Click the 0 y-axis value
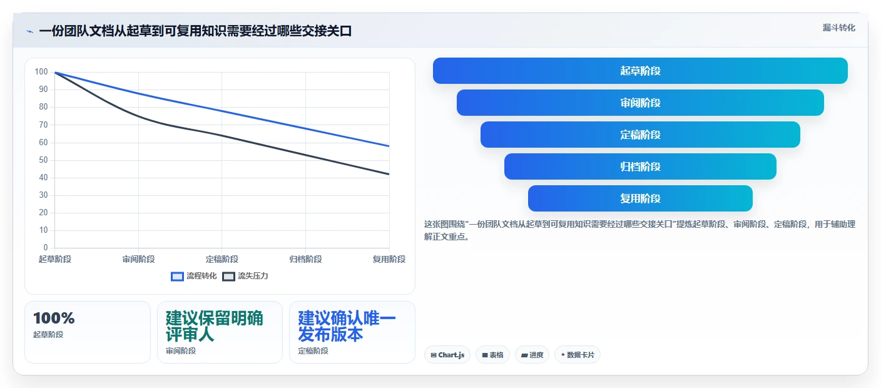The height and width of the screenshot is (388, 881). [x=45, y=248]
